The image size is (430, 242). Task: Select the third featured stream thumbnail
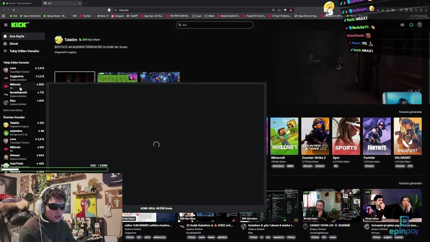(160, 77)
